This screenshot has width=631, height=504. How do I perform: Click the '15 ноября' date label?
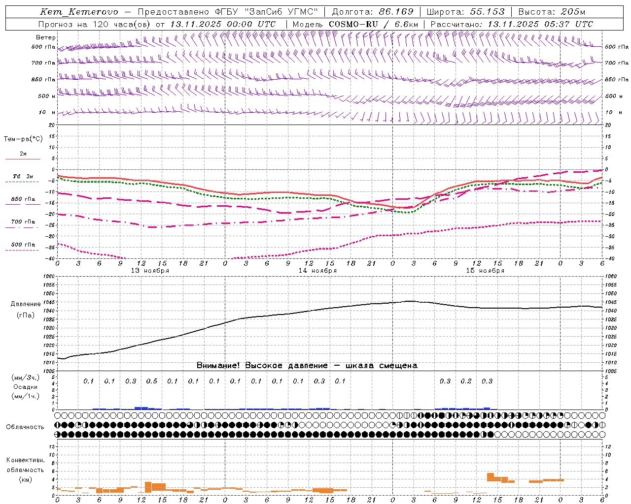[485, 271]
